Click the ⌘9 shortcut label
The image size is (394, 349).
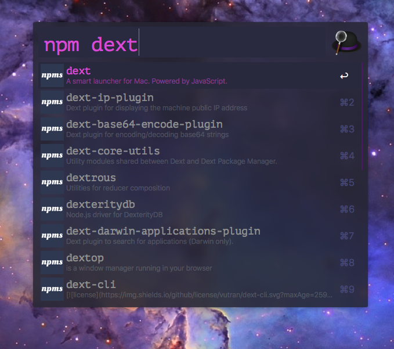coord(347,289)
